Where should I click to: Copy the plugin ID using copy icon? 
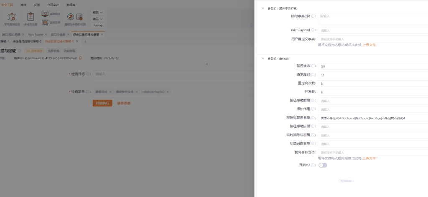[x=81, y=58]
